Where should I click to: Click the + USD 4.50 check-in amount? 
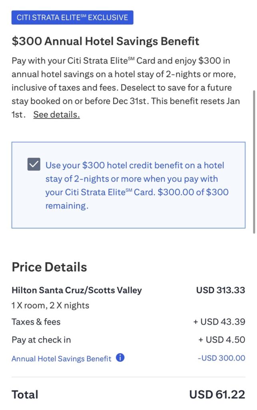[x=221, y=340]
